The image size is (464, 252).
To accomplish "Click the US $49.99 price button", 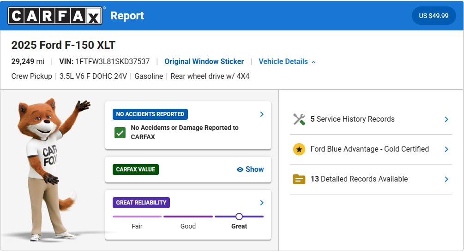I will coord(434,16).
